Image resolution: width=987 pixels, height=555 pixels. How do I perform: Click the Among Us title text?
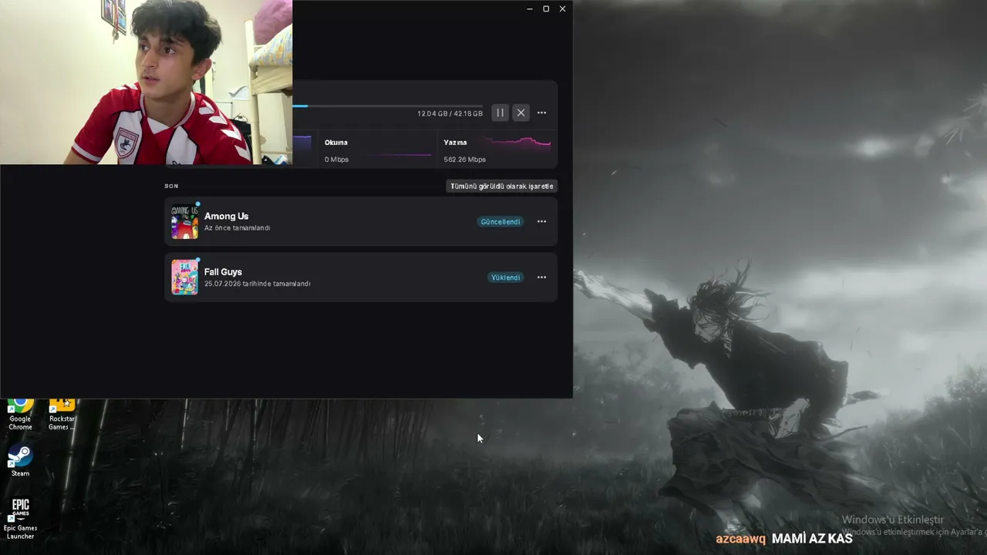[226, 216]
